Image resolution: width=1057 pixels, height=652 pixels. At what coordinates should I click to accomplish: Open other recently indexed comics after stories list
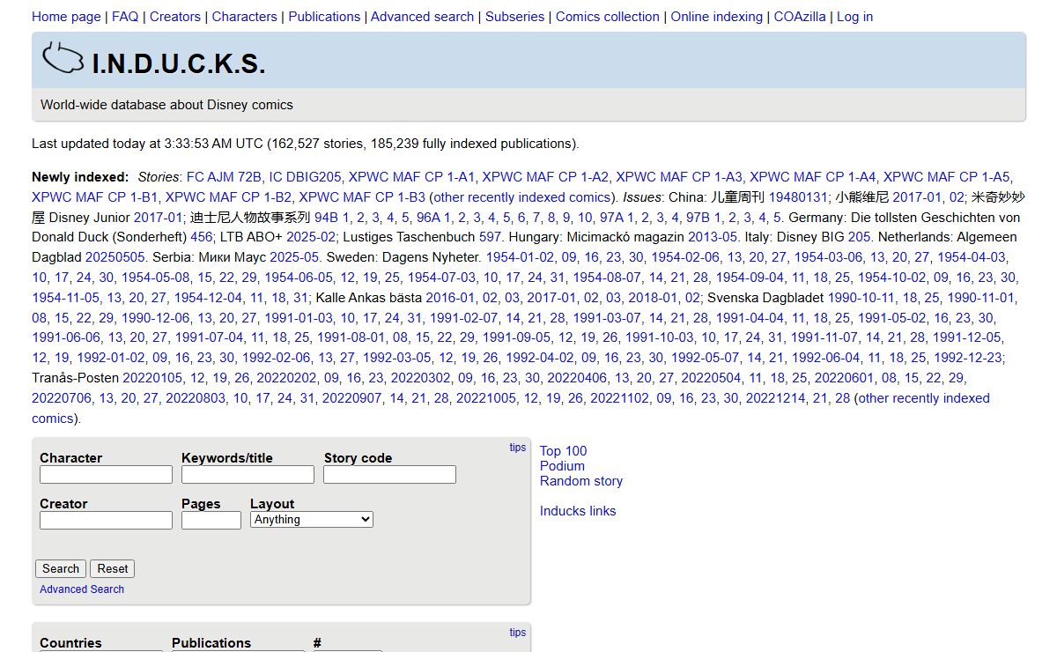pyautogui.click(x=521, y=196)
